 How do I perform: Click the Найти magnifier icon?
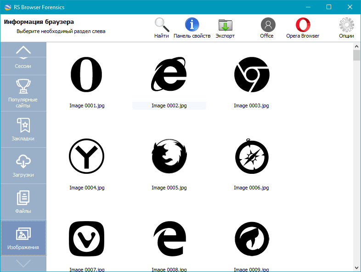click(x=162, y=25)
